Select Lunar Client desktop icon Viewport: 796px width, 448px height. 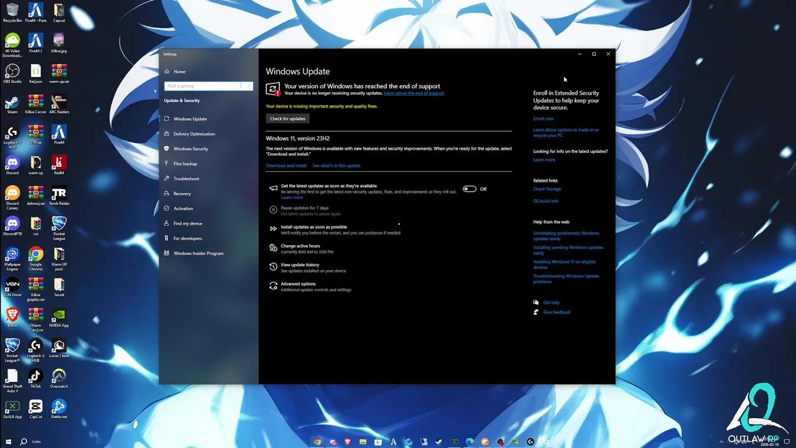59,348
